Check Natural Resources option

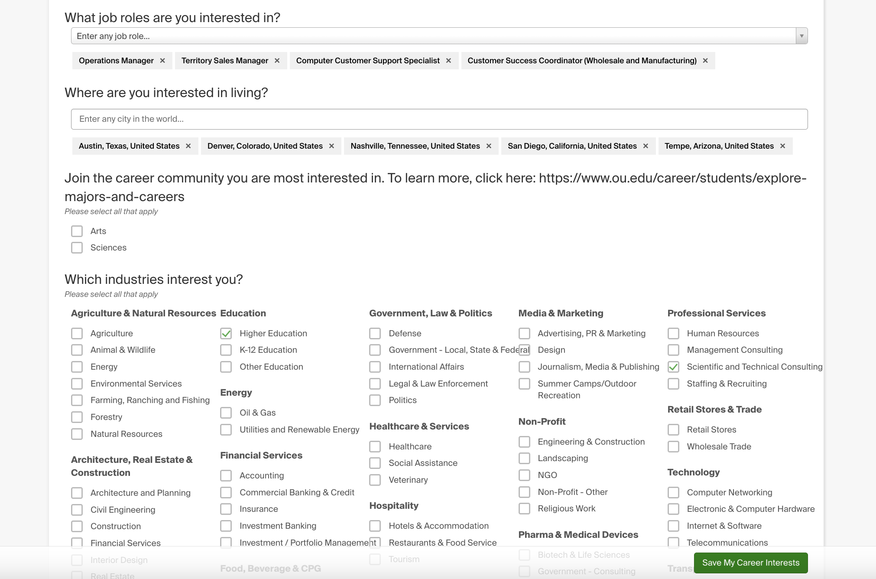(x=77, y=434)
